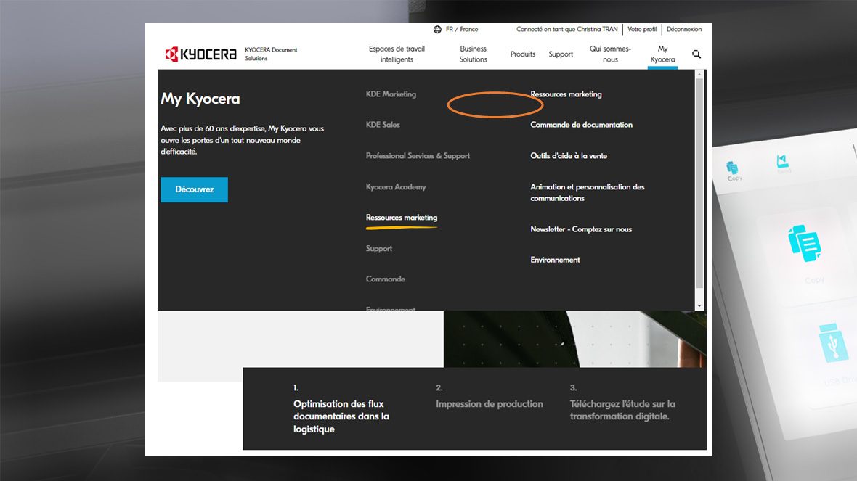The width and height of the screenshot is (857, 481).
Task: Select My Kyocera header menu
Action: click(662, 54)
